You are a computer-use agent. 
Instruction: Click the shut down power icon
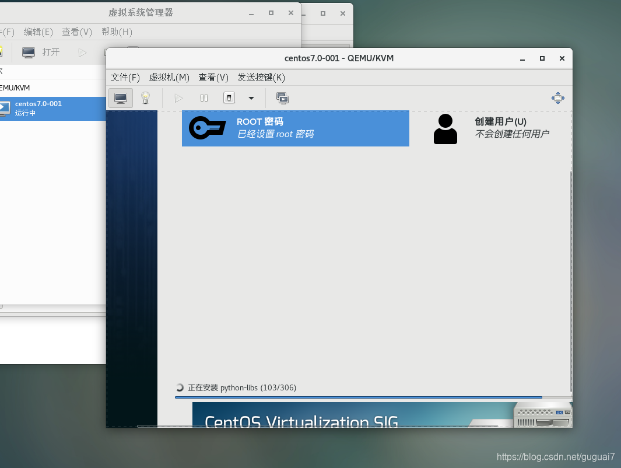click(x=229, y=97)
